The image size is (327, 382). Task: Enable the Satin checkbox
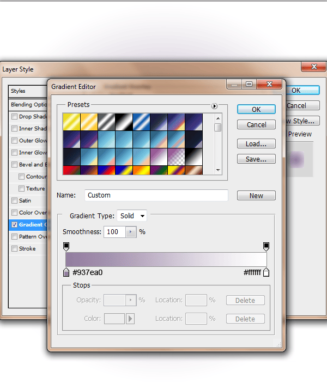[x=14, y=200]
